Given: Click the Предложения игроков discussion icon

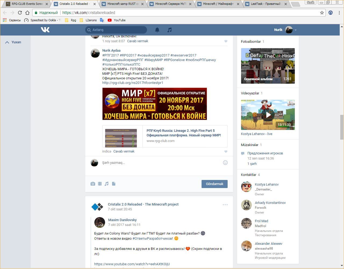Looking at the screenshot, I should pyautogui.click(x=243, y=153).
